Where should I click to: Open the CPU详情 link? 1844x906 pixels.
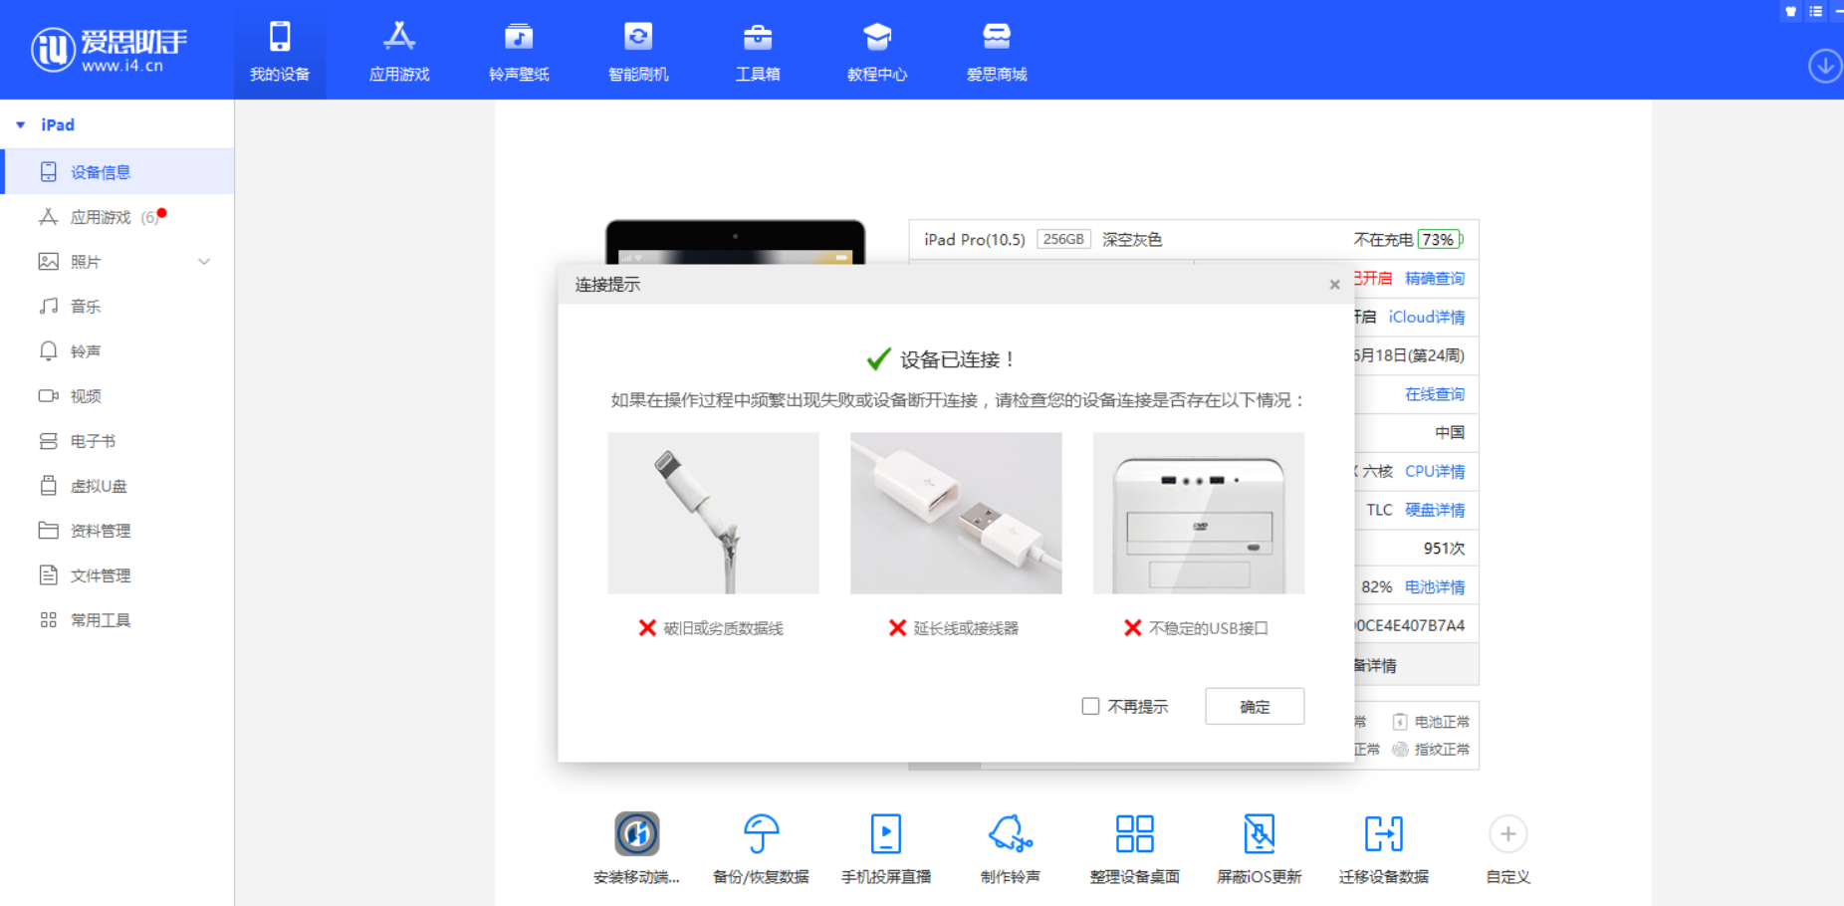[1435, 471]
